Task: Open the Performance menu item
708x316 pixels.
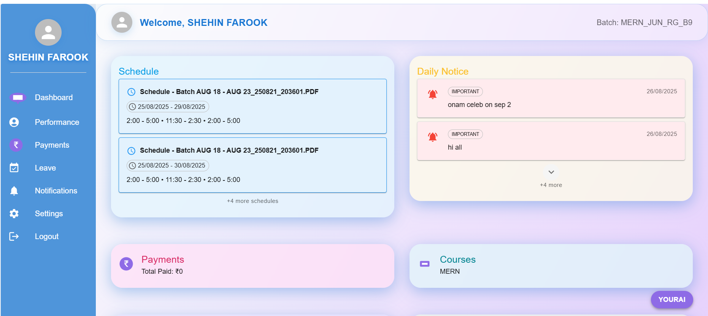Action: tap(57, 122)
